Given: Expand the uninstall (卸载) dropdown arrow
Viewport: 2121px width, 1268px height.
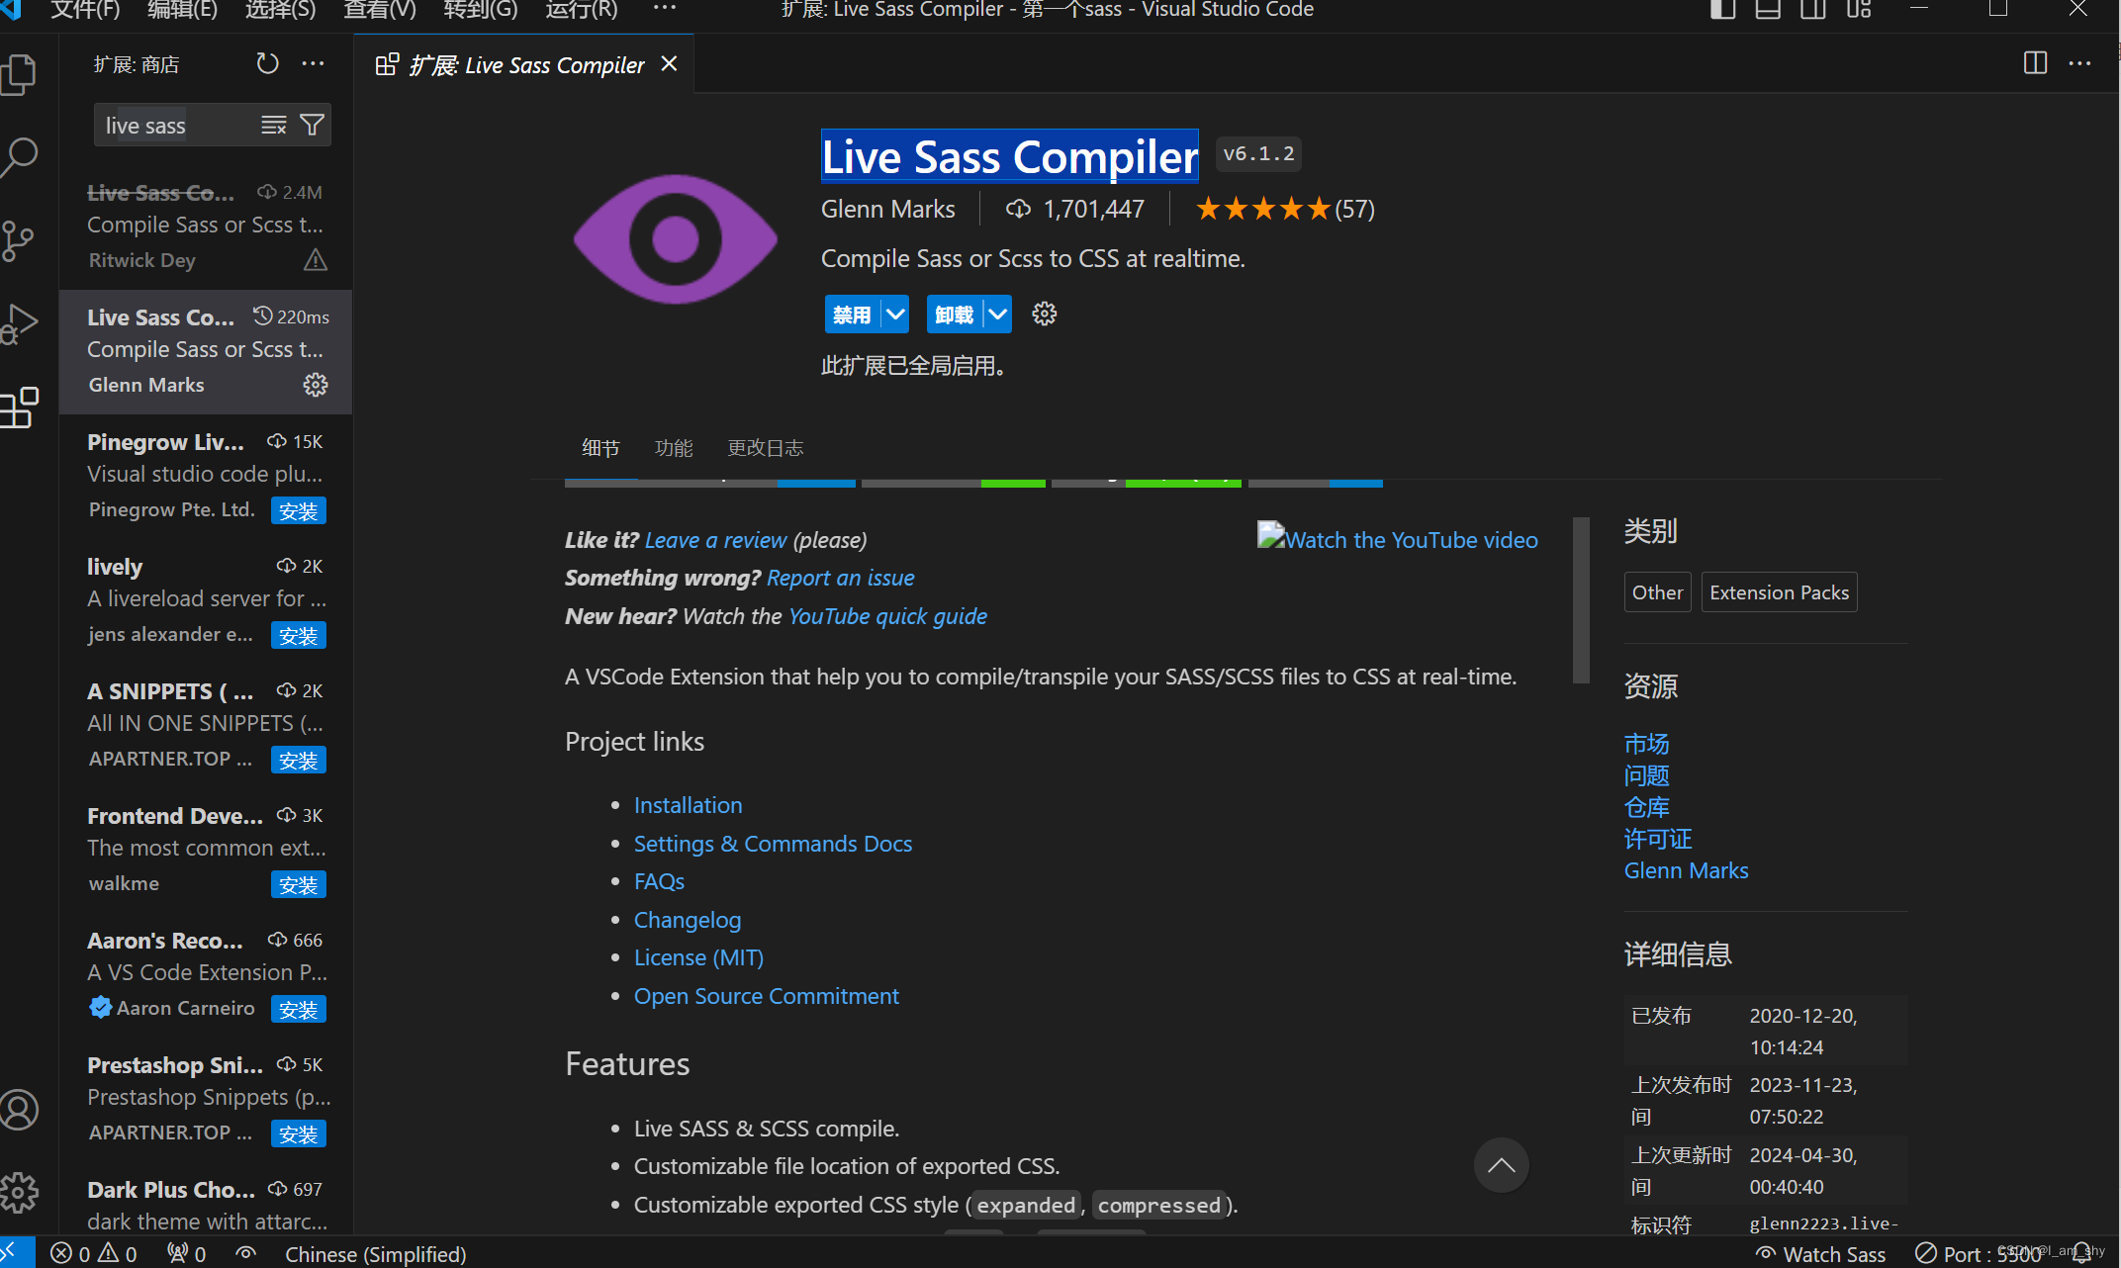Looking at the screenshot, I should click(998, 315).
